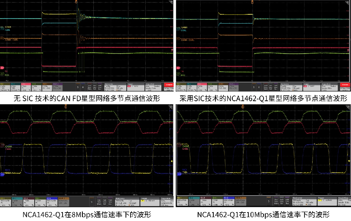
Task: Click Add New Bus in no-SIC panel
Action: point(100,87)
